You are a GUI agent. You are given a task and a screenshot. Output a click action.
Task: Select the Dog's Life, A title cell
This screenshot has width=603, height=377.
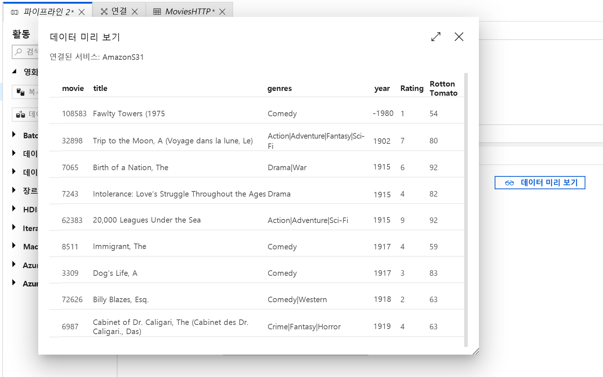(115, 273)
